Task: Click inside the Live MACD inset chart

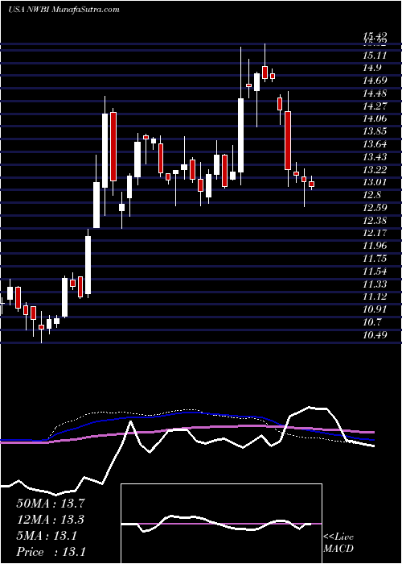Action: (221, 524)
